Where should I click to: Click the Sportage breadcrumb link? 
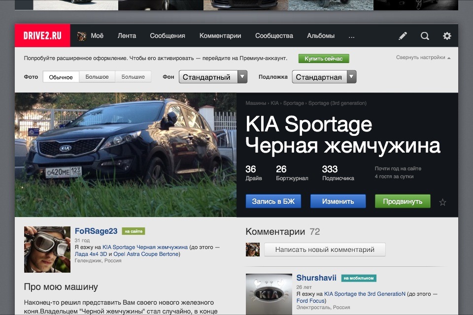click(294, 103)
